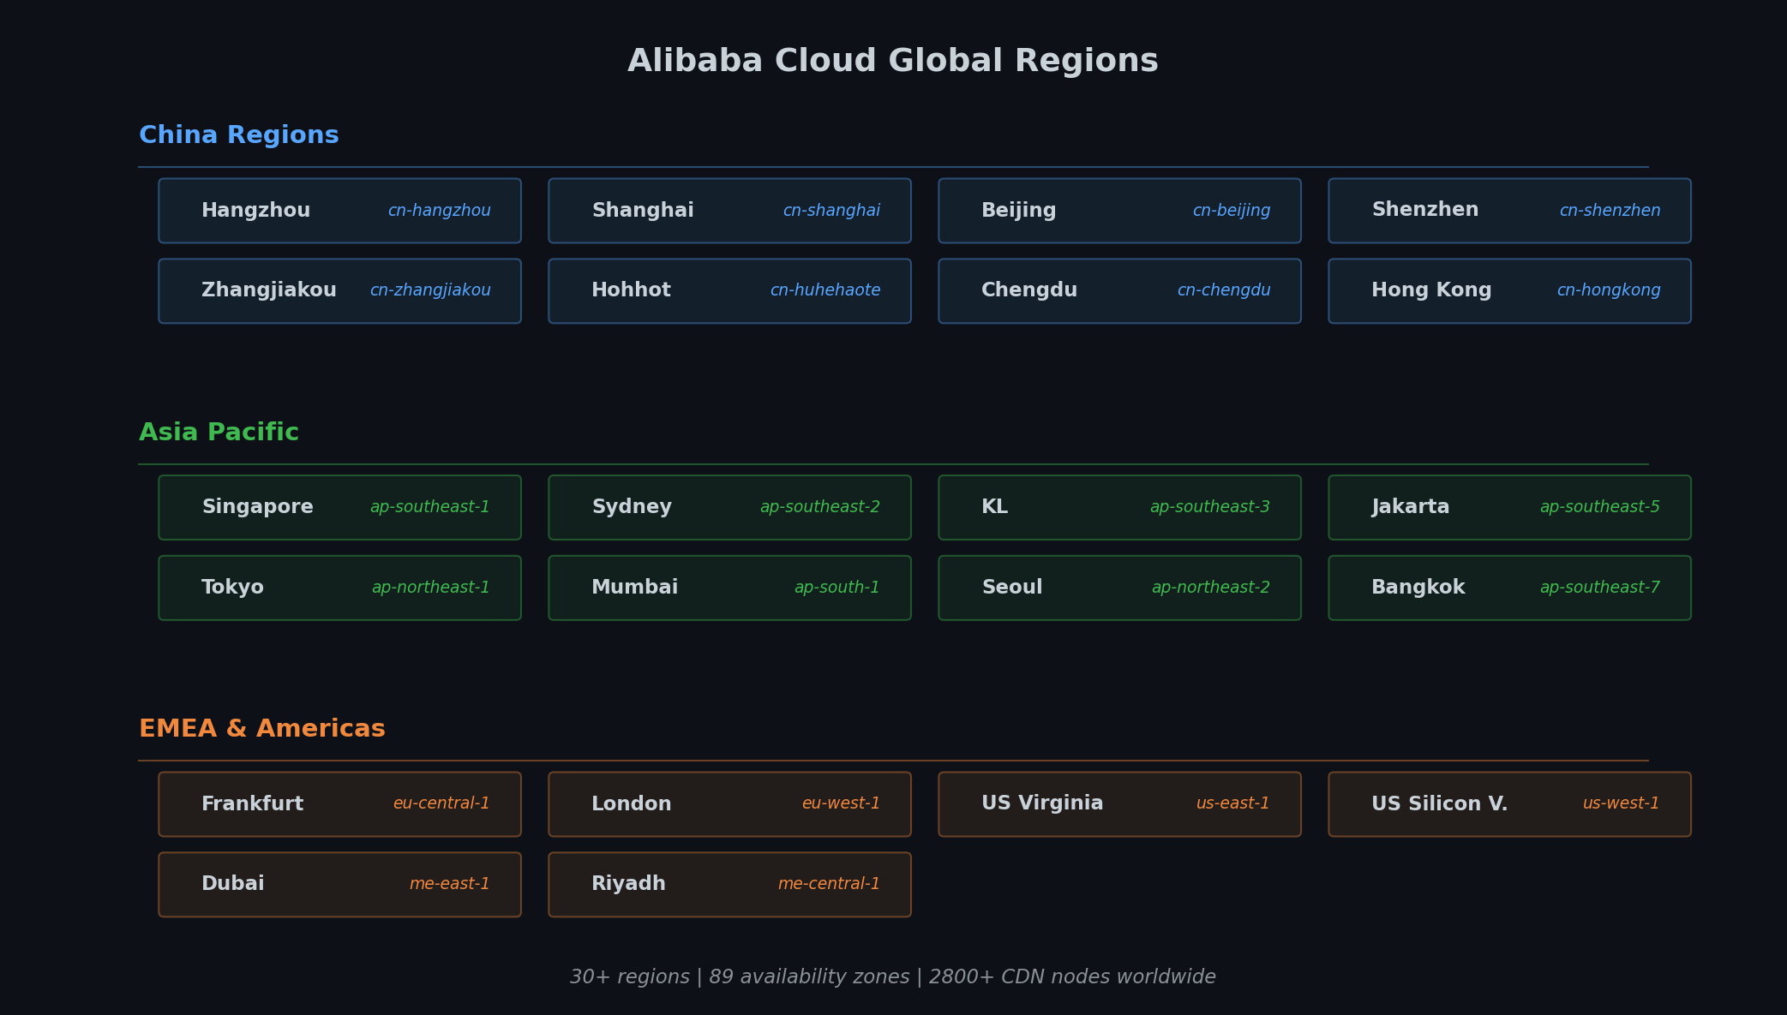
Task: Select the Hangzhou region card
Action: click(339, 211)
